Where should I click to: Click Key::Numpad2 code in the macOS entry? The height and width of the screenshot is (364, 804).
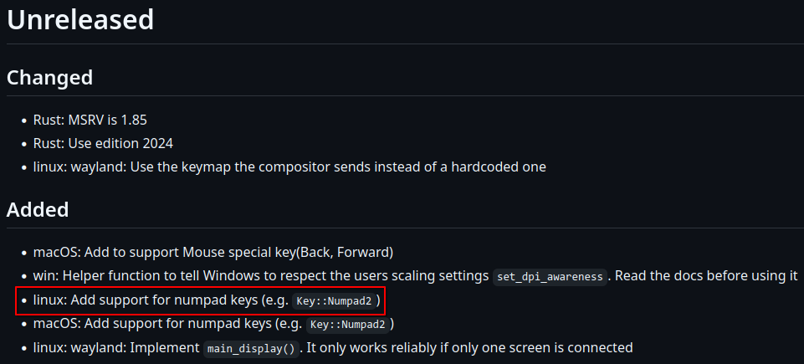[x=348, y=325]
